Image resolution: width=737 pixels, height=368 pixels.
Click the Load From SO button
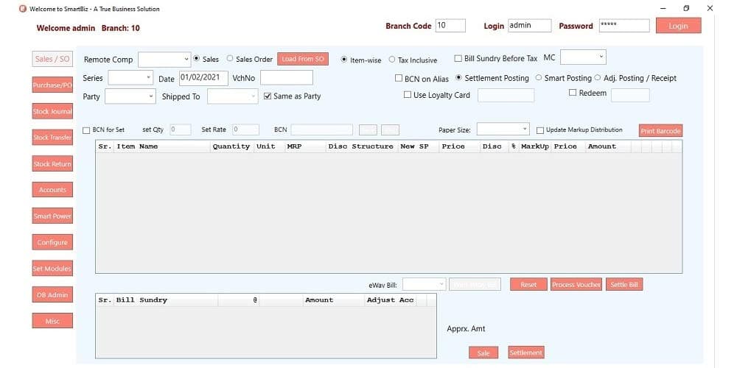pos(303,59)
